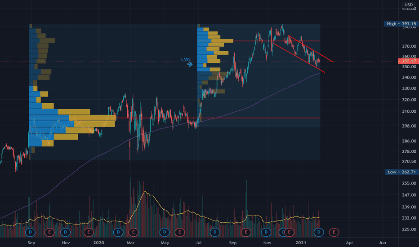The width and height of the screenshot is (419, 247).
Task: Click the 2020 label on time axis
Action: point(98,243)
